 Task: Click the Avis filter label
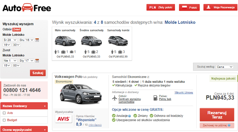[10, 113]
